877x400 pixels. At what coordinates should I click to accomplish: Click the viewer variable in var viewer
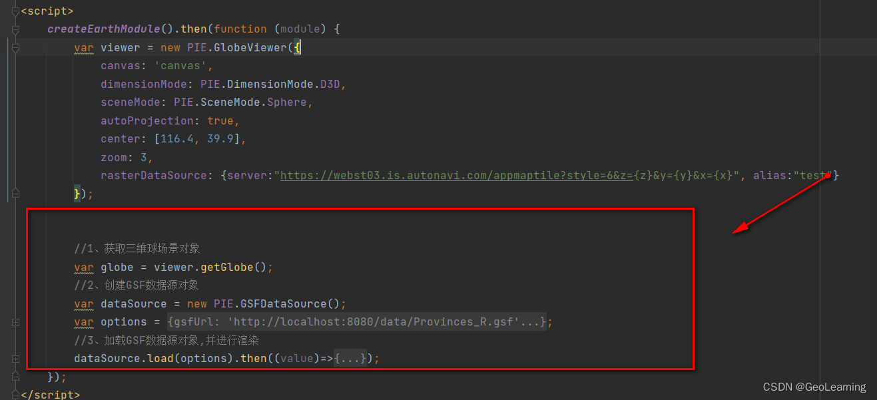121,48
